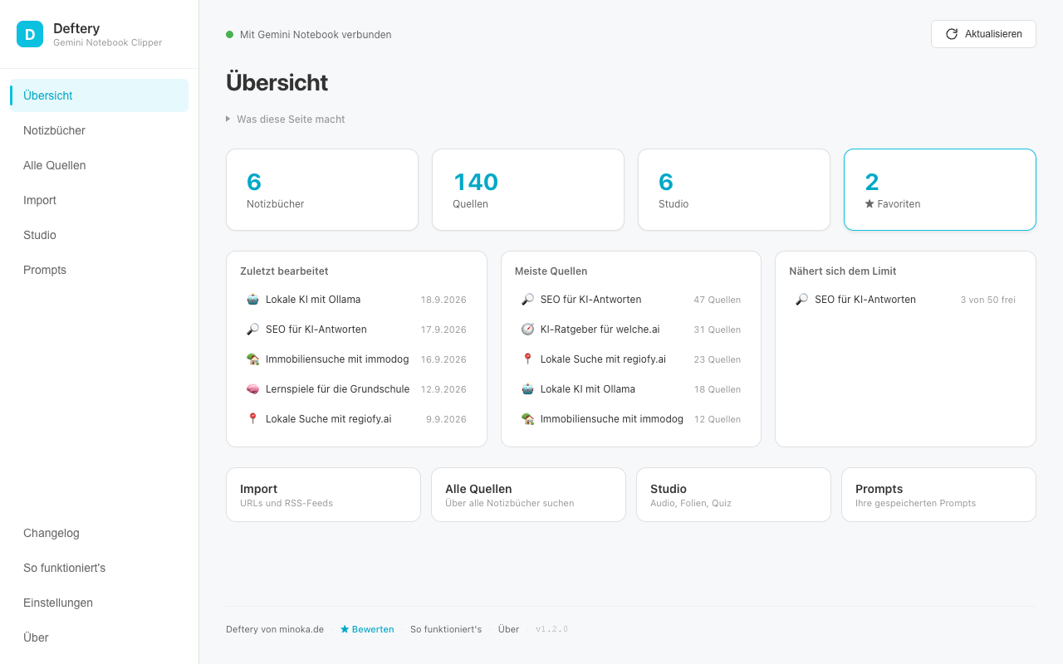Click the pin emoji for Lokale Suche mit regiofy.ai under Zuletzt bearbeitet
Screen dimensions: 1063x664
252,419
